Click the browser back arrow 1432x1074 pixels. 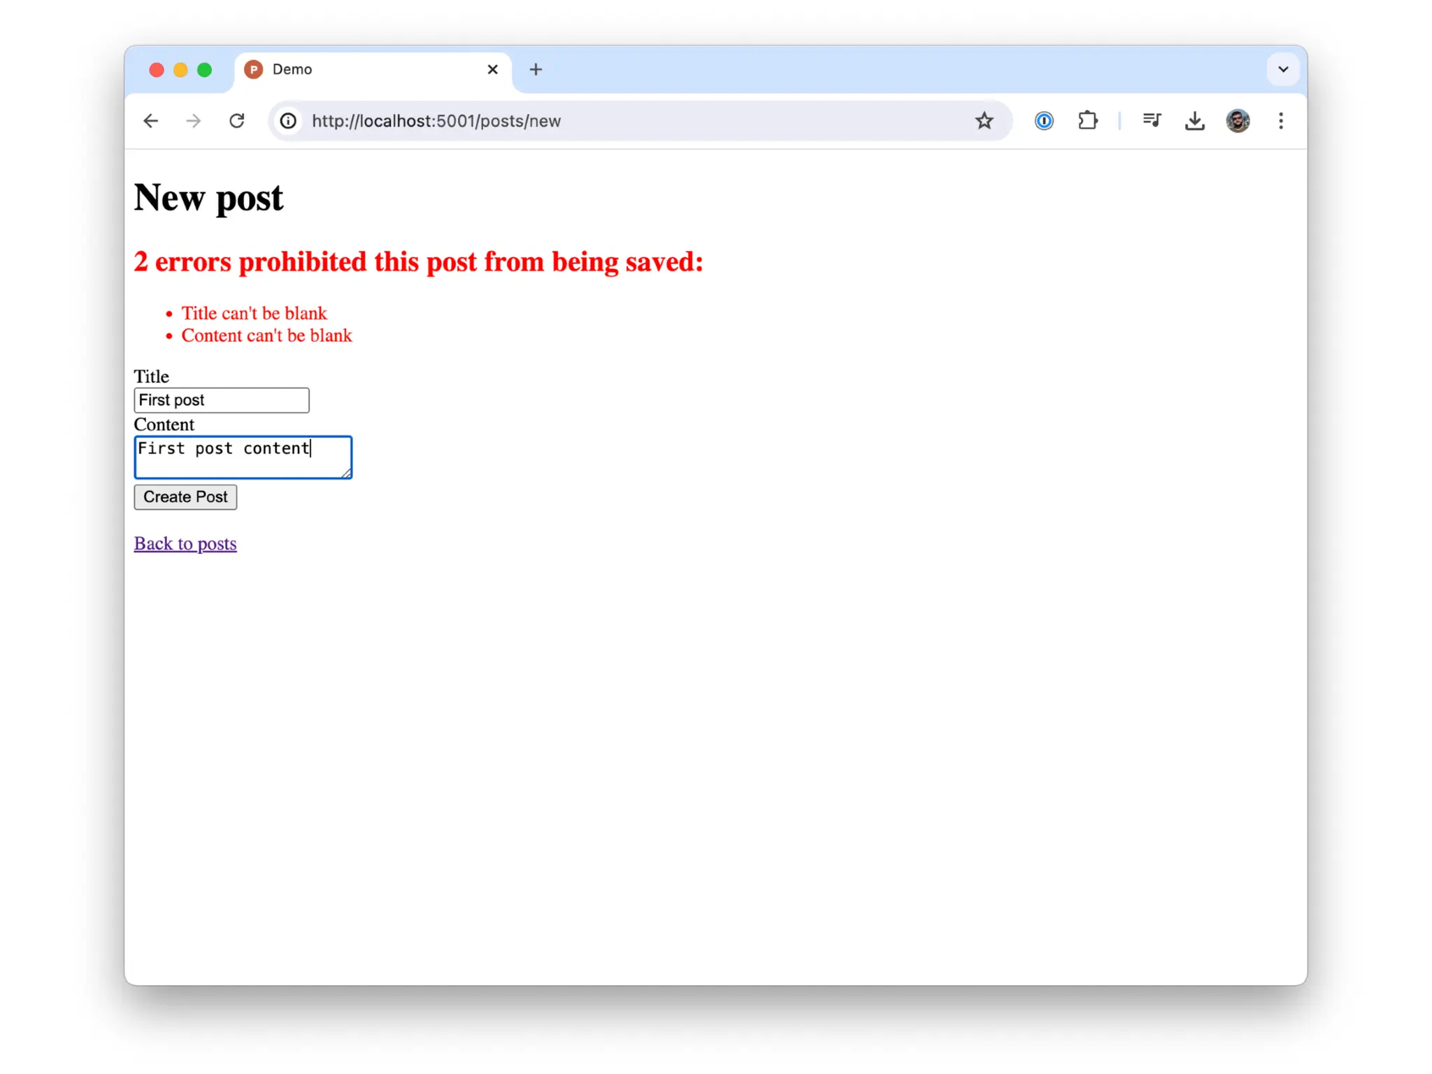[151, 121]
